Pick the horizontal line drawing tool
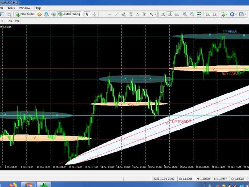The image size is (249, 187). tap(110, 14)
